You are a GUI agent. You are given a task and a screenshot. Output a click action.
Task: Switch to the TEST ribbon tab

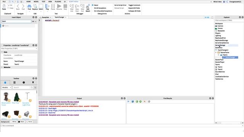click(43, 2)
